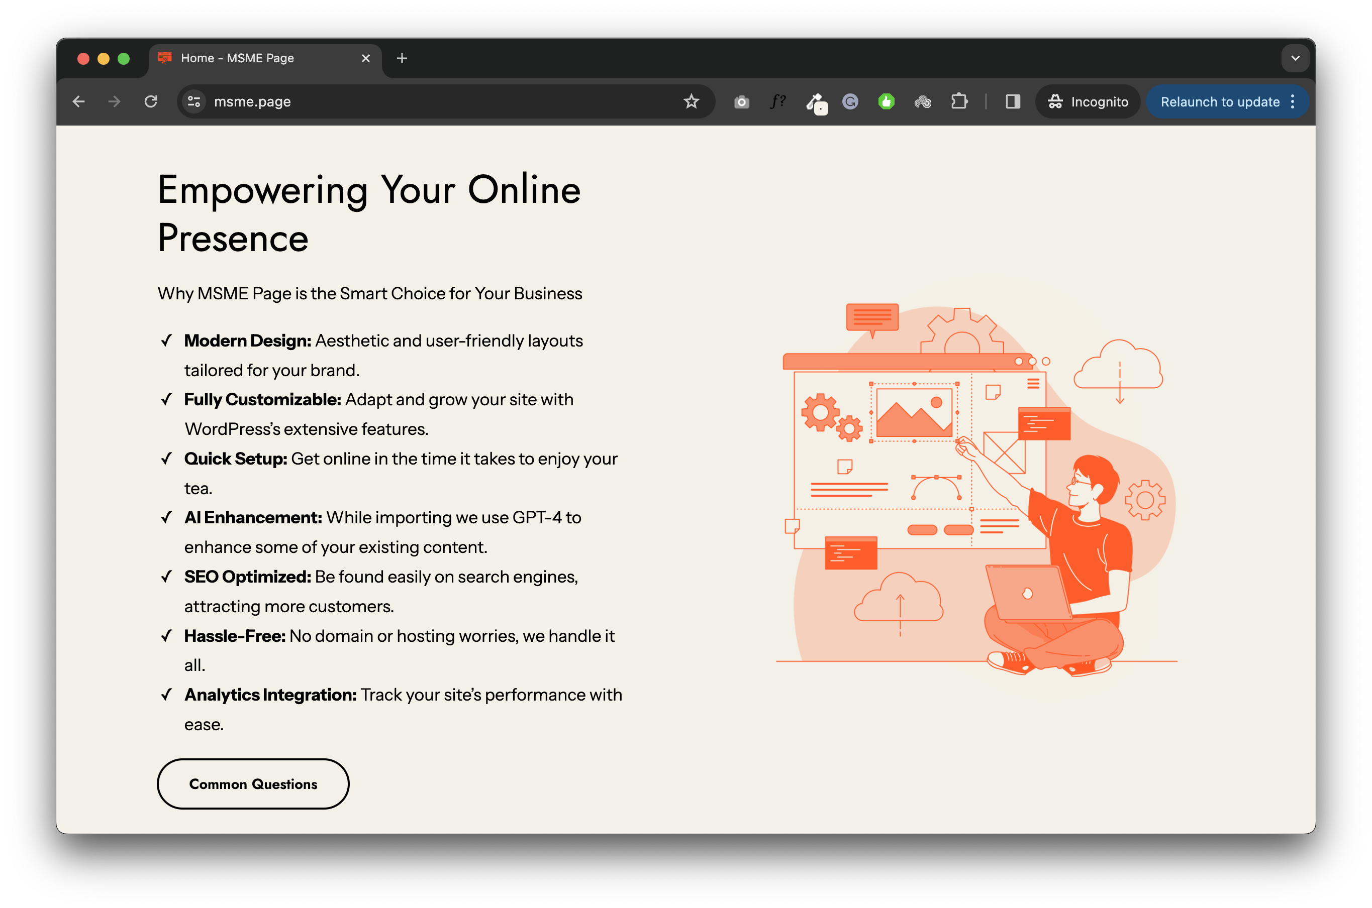View site information for msme.page
This screenshot has width=1372, height=908.
(x=194, y=102)
